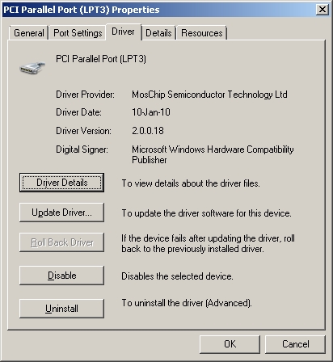Click the Driver Version label
333x362 pixels.
pyautogui.click(x=83, y=131)
